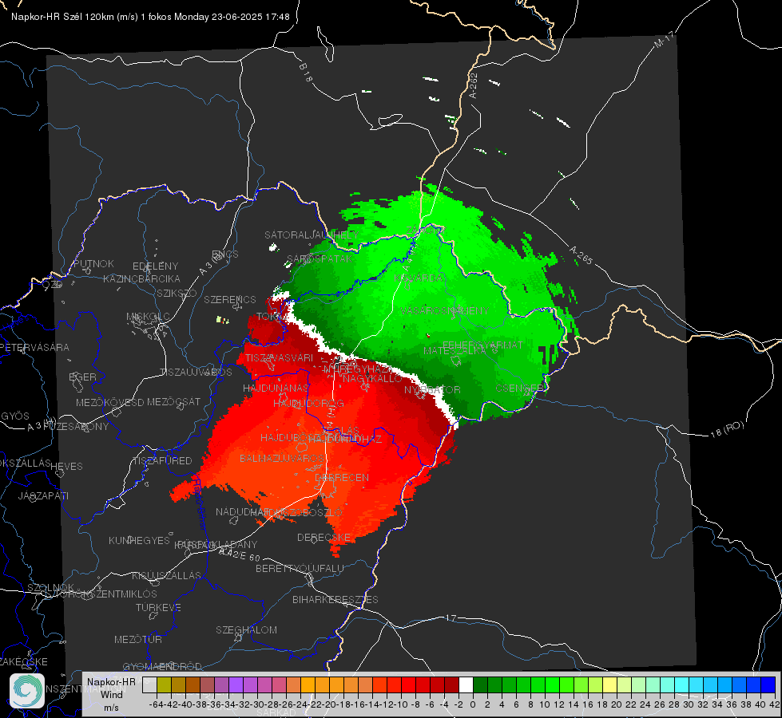Screen dimensions: 782x718
Task: Click the FÜZESABONY label
Action: 76,427
